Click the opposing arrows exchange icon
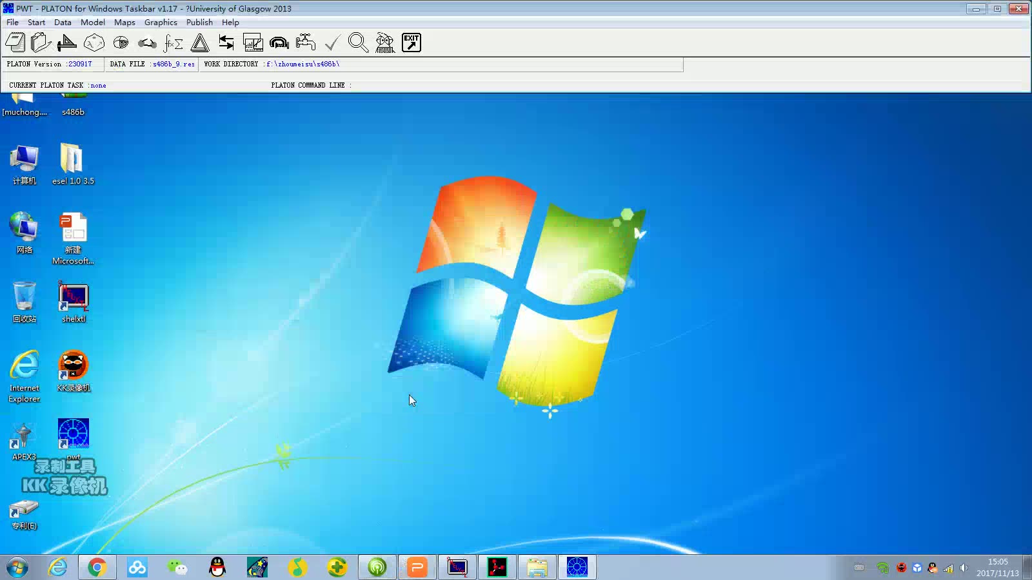Viewport: 1032px width, 580px height. (x=226, y=43)
